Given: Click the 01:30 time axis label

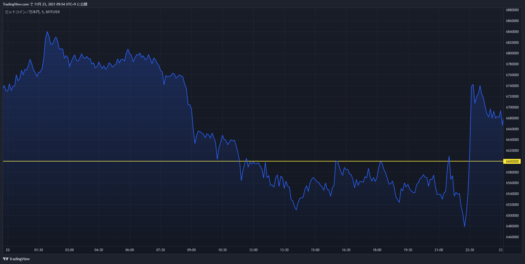Looking at the screenshot, I should pyautogui.click(x=39, y=250).
